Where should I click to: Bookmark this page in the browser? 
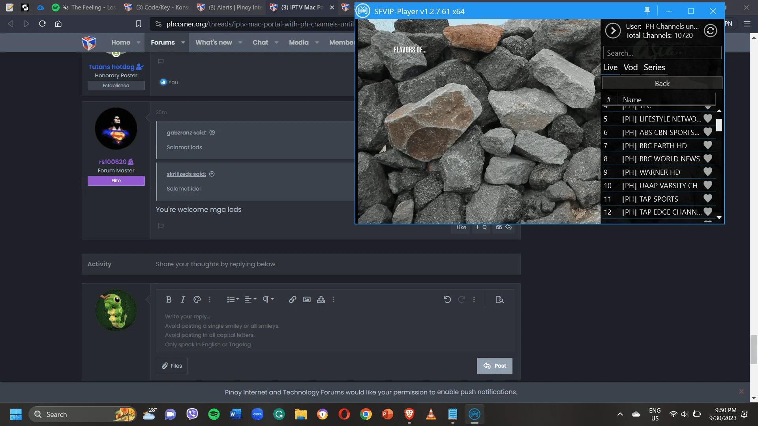point(139,24)
